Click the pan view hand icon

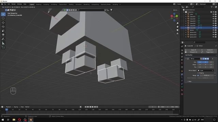[177, 27]
